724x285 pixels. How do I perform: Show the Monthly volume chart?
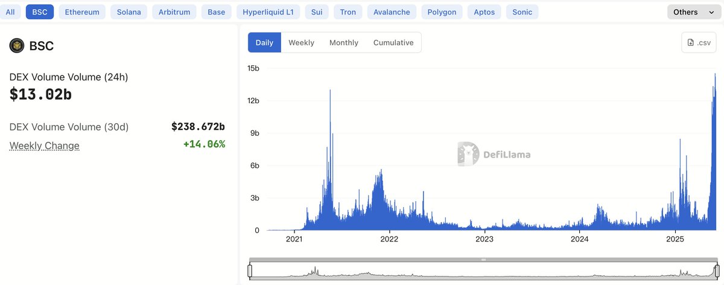344,42
